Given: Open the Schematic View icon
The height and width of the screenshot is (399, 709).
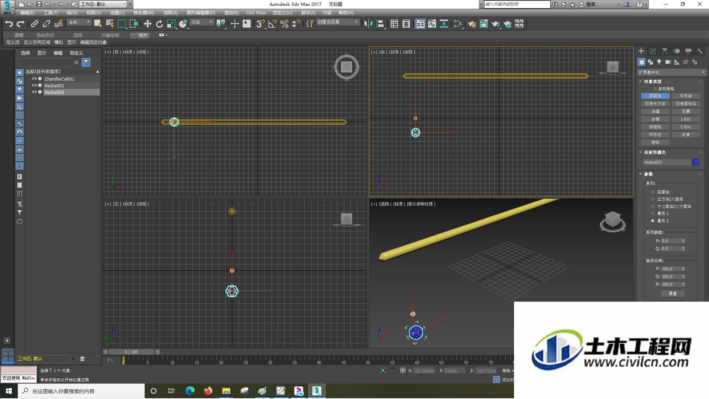Looking at the screenshot, I should pos(444,24).
